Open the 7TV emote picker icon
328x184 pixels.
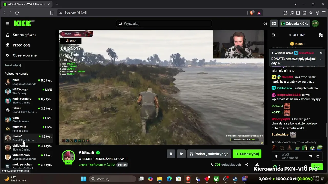[311, 156]
